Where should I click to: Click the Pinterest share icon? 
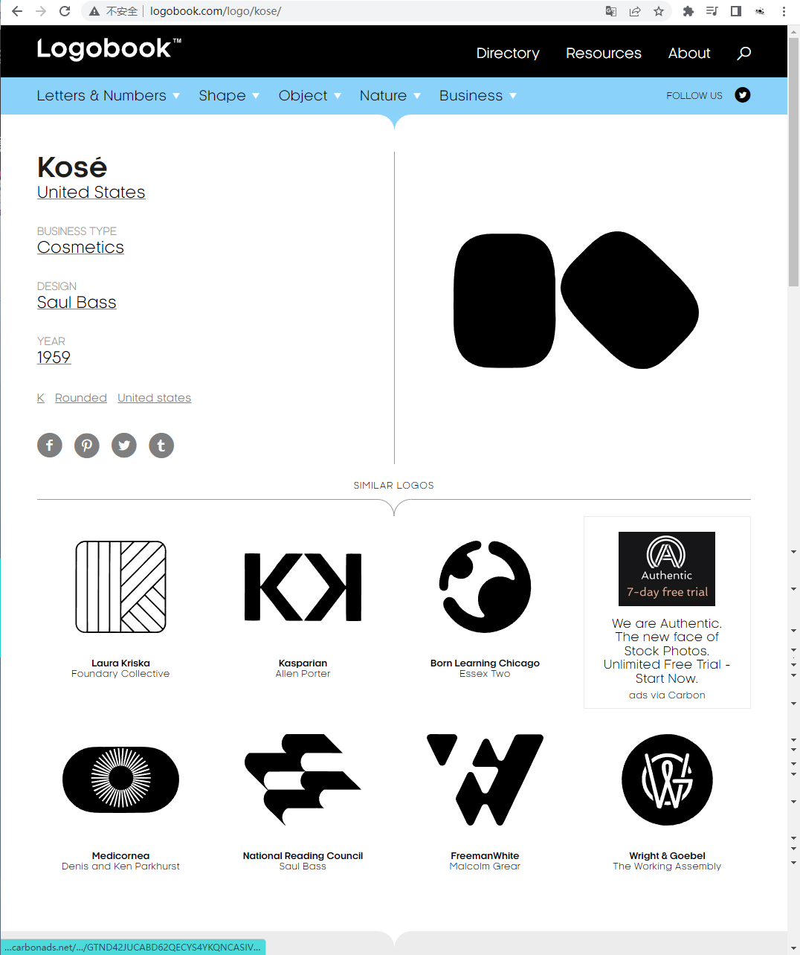coord(87,446)
